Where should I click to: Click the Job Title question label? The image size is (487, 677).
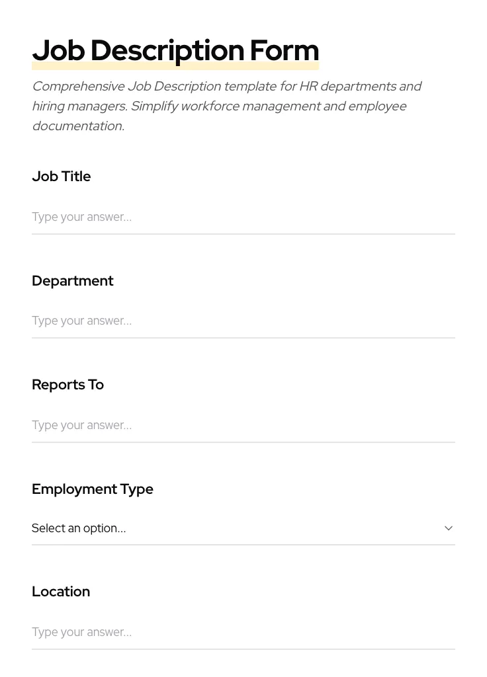(x=61, y=177)
